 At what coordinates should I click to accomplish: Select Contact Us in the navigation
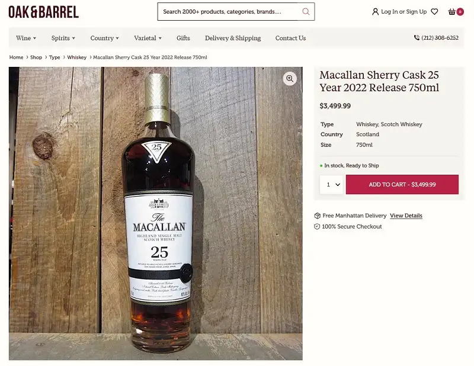290,38
